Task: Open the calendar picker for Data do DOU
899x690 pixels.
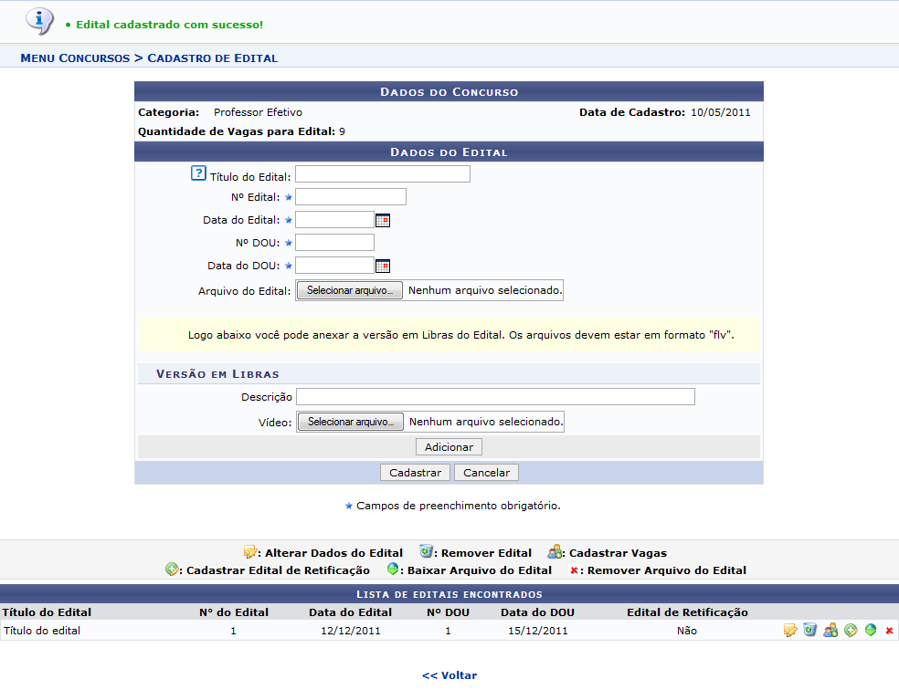Action: pos(383,266)
